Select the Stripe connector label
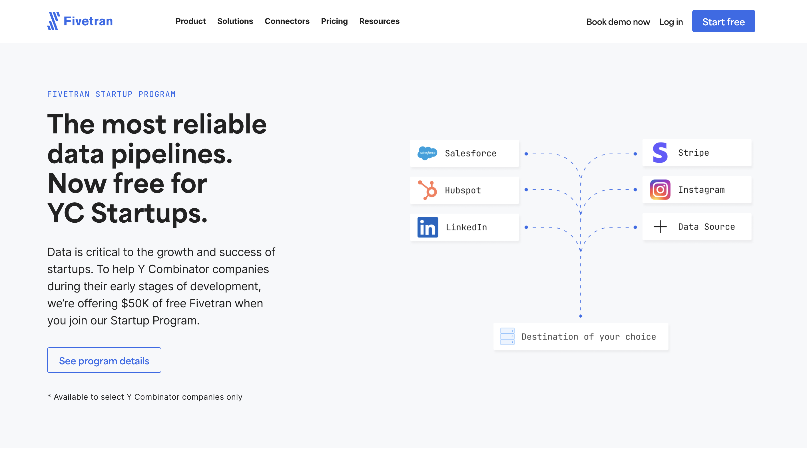This screenshot has height=451, width=807. [x=693, y=153]
